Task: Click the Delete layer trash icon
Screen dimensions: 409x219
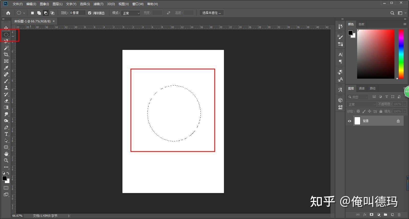Action: pyautogui.click(x=399, y=214)
